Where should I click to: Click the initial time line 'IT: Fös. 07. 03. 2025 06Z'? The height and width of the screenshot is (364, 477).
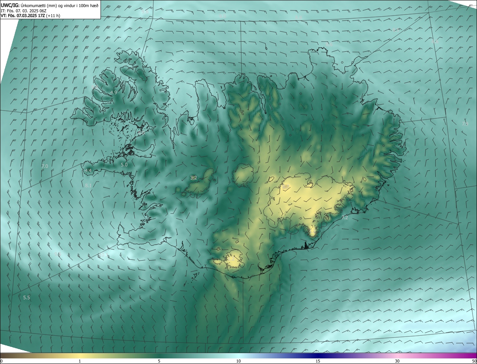[23, 10]
